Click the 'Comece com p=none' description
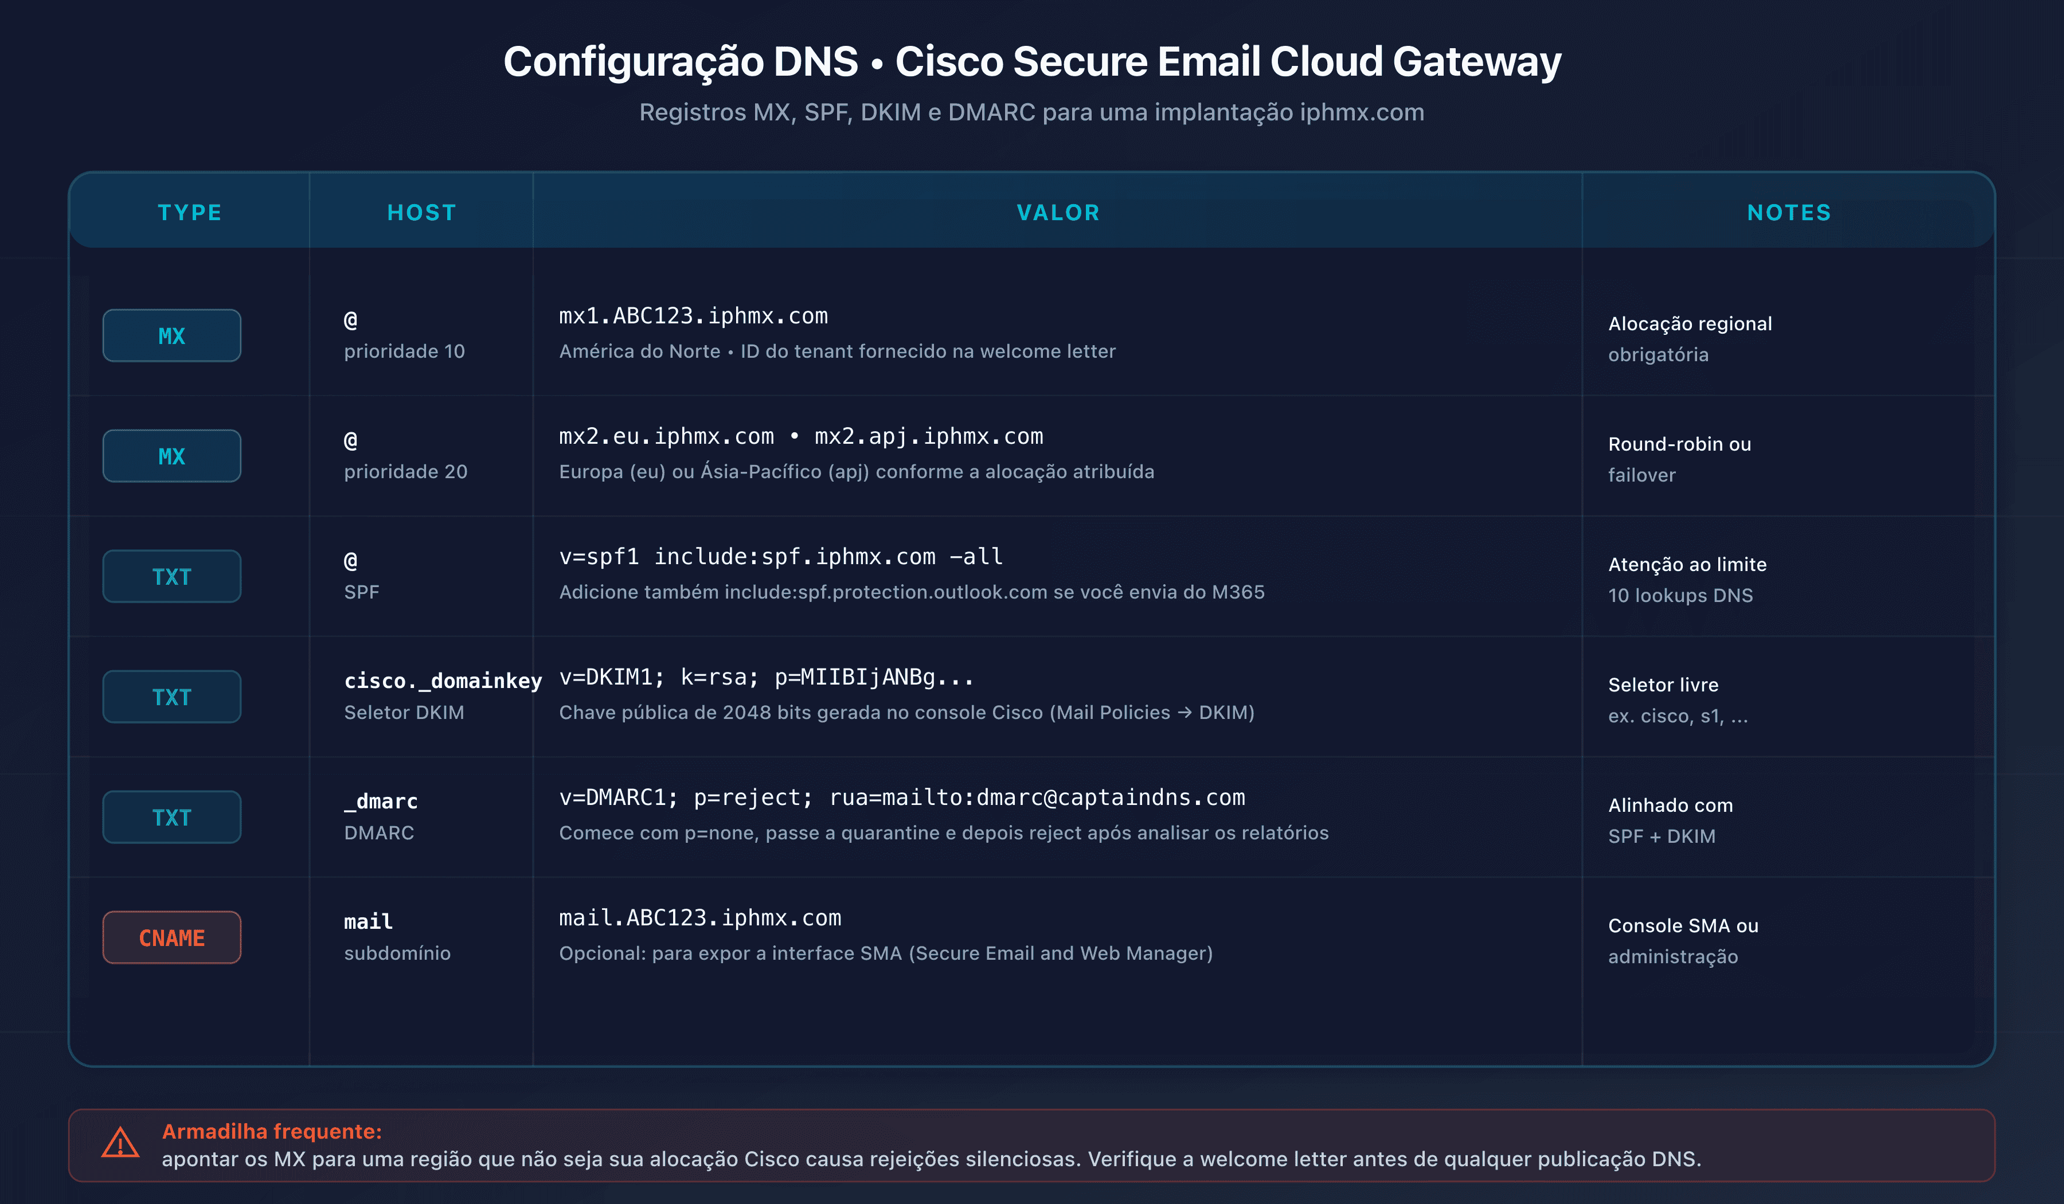This screenshot has width=2064, height=1204. coord(944,833)
